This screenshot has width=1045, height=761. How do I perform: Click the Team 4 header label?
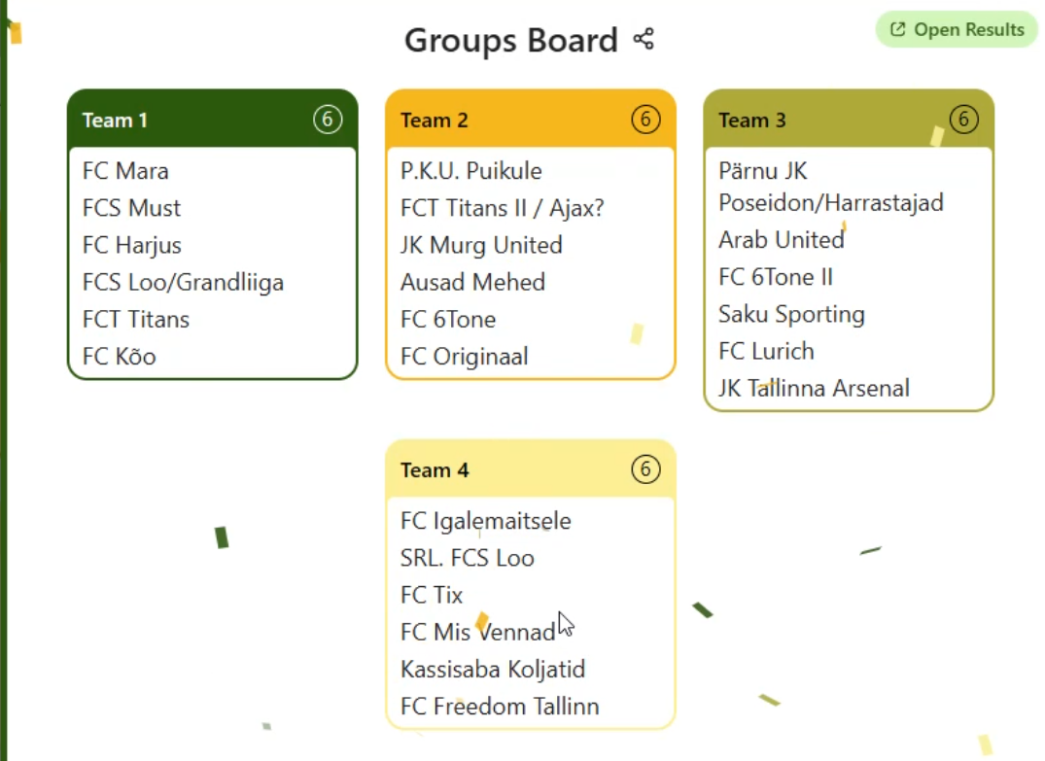[435, 470]
